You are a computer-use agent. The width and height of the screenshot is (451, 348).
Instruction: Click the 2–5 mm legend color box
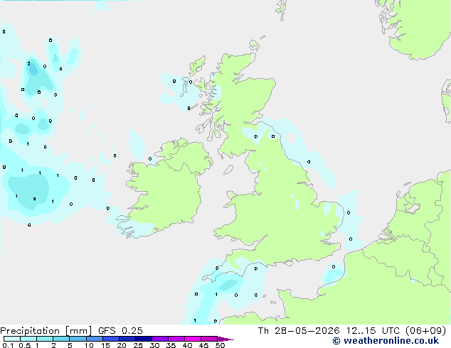[61, 339]
